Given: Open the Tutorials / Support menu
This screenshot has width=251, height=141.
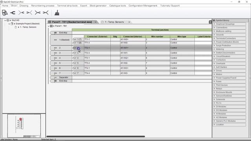Looking at the screenshot, I should point(170,5).
